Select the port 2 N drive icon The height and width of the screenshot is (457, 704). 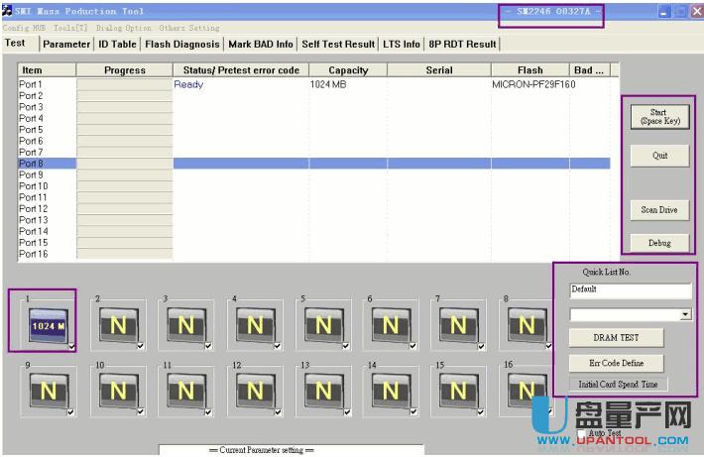116,324
